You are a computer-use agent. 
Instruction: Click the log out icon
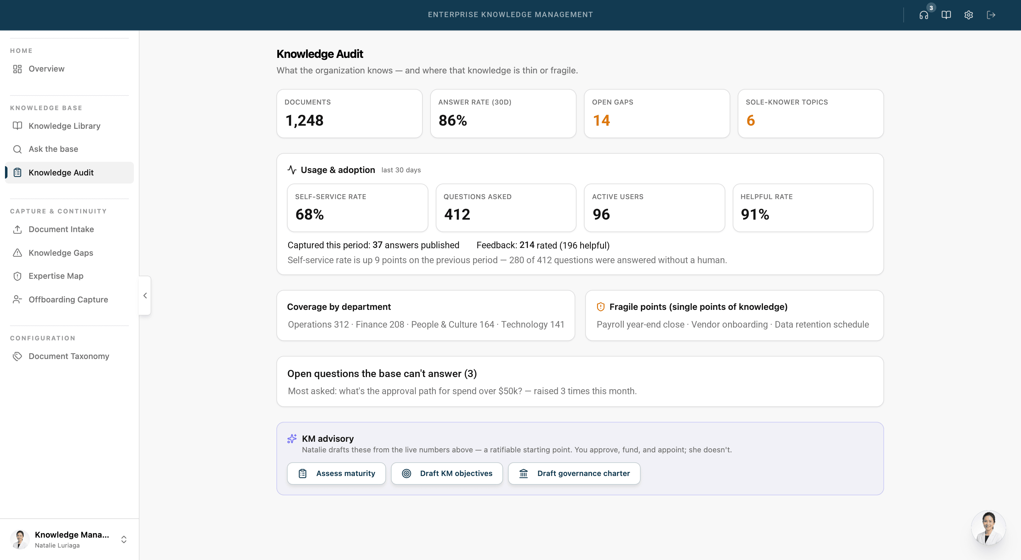(991, 15)
